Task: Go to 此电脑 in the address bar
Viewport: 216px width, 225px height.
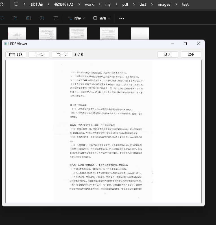Action: pos(37,4)
